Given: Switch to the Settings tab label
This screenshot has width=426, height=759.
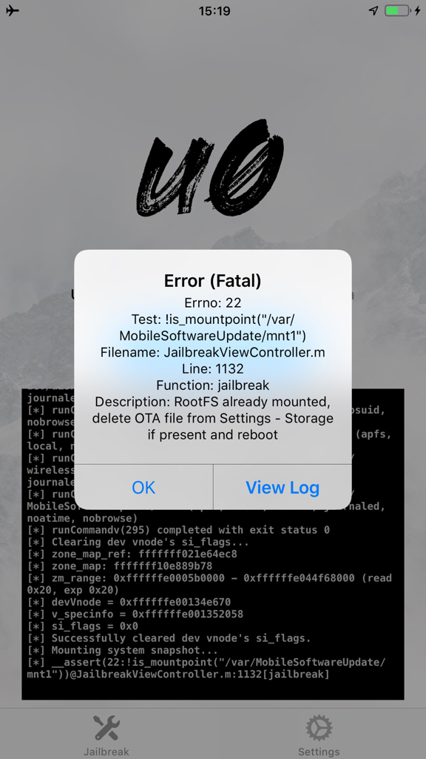Looking at the screenshot, I should [319, 752].
